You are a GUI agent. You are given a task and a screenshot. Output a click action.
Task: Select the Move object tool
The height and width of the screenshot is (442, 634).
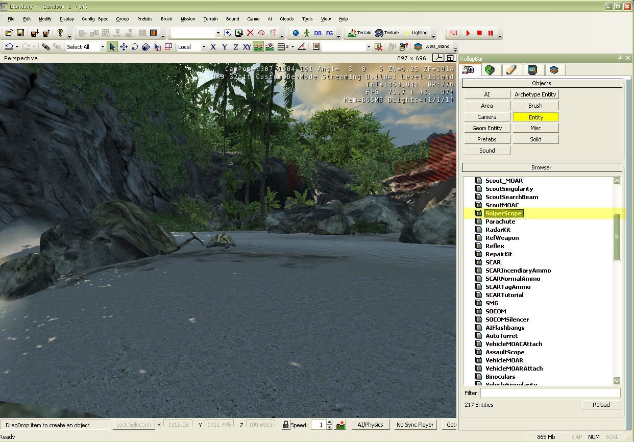click(124, 47)
